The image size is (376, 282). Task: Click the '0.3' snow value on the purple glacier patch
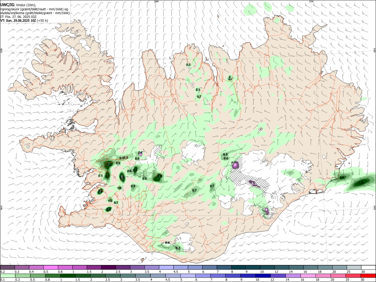point(254,184)
